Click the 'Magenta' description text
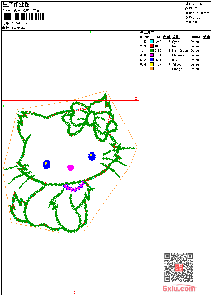The image size is (212, 295). 178,55
